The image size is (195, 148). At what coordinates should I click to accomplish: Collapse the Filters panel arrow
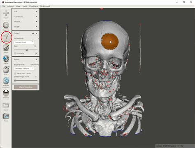(x=36, y=59)
